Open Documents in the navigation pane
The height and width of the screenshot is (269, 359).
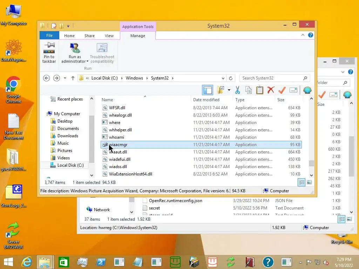tap(68, 129)
